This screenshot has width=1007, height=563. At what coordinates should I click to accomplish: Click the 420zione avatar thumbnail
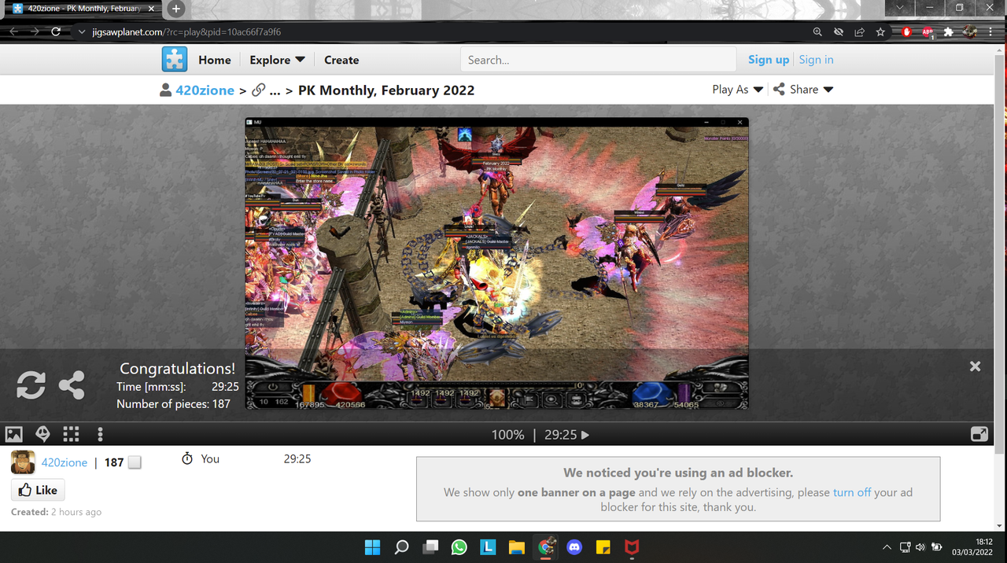(23, 462)
